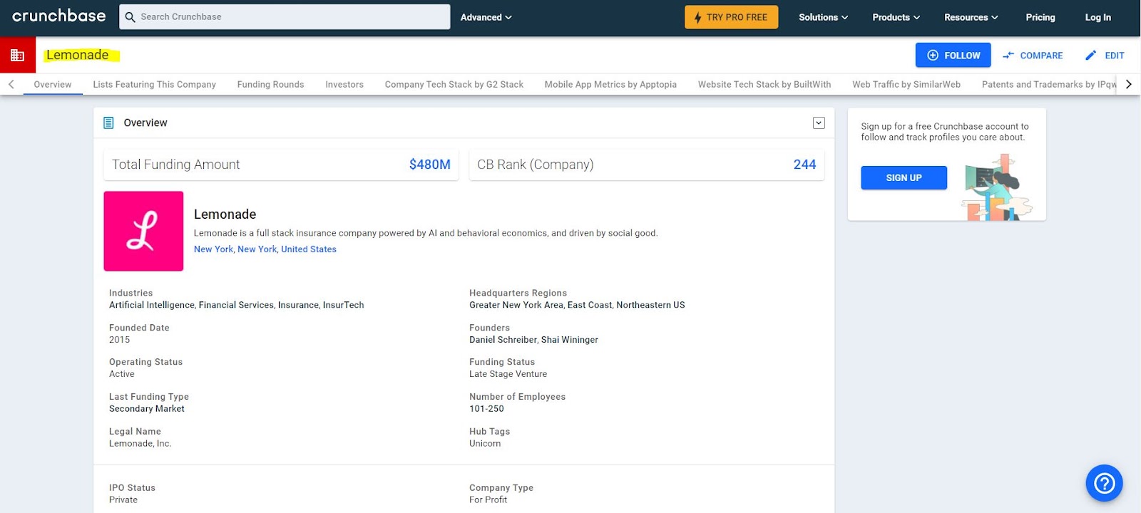Click the Secondary Market funding type
This screenshot has height=513, width=1141.
click(x=147, y=409)
